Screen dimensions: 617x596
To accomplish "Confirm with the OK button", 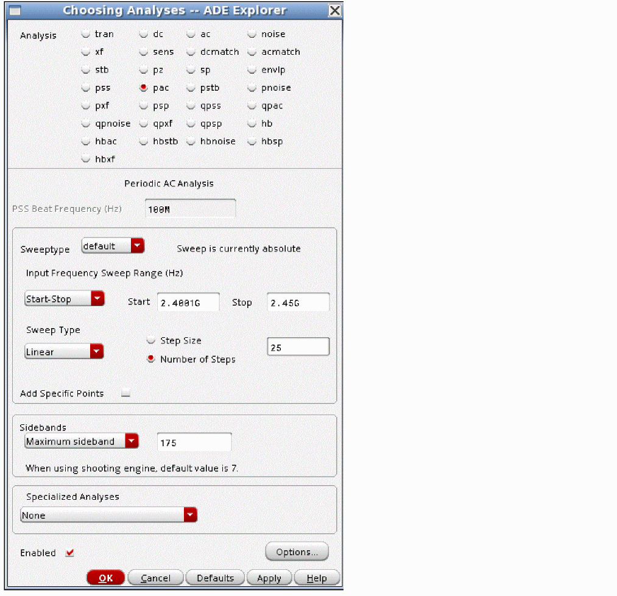I will click(106, 578).
